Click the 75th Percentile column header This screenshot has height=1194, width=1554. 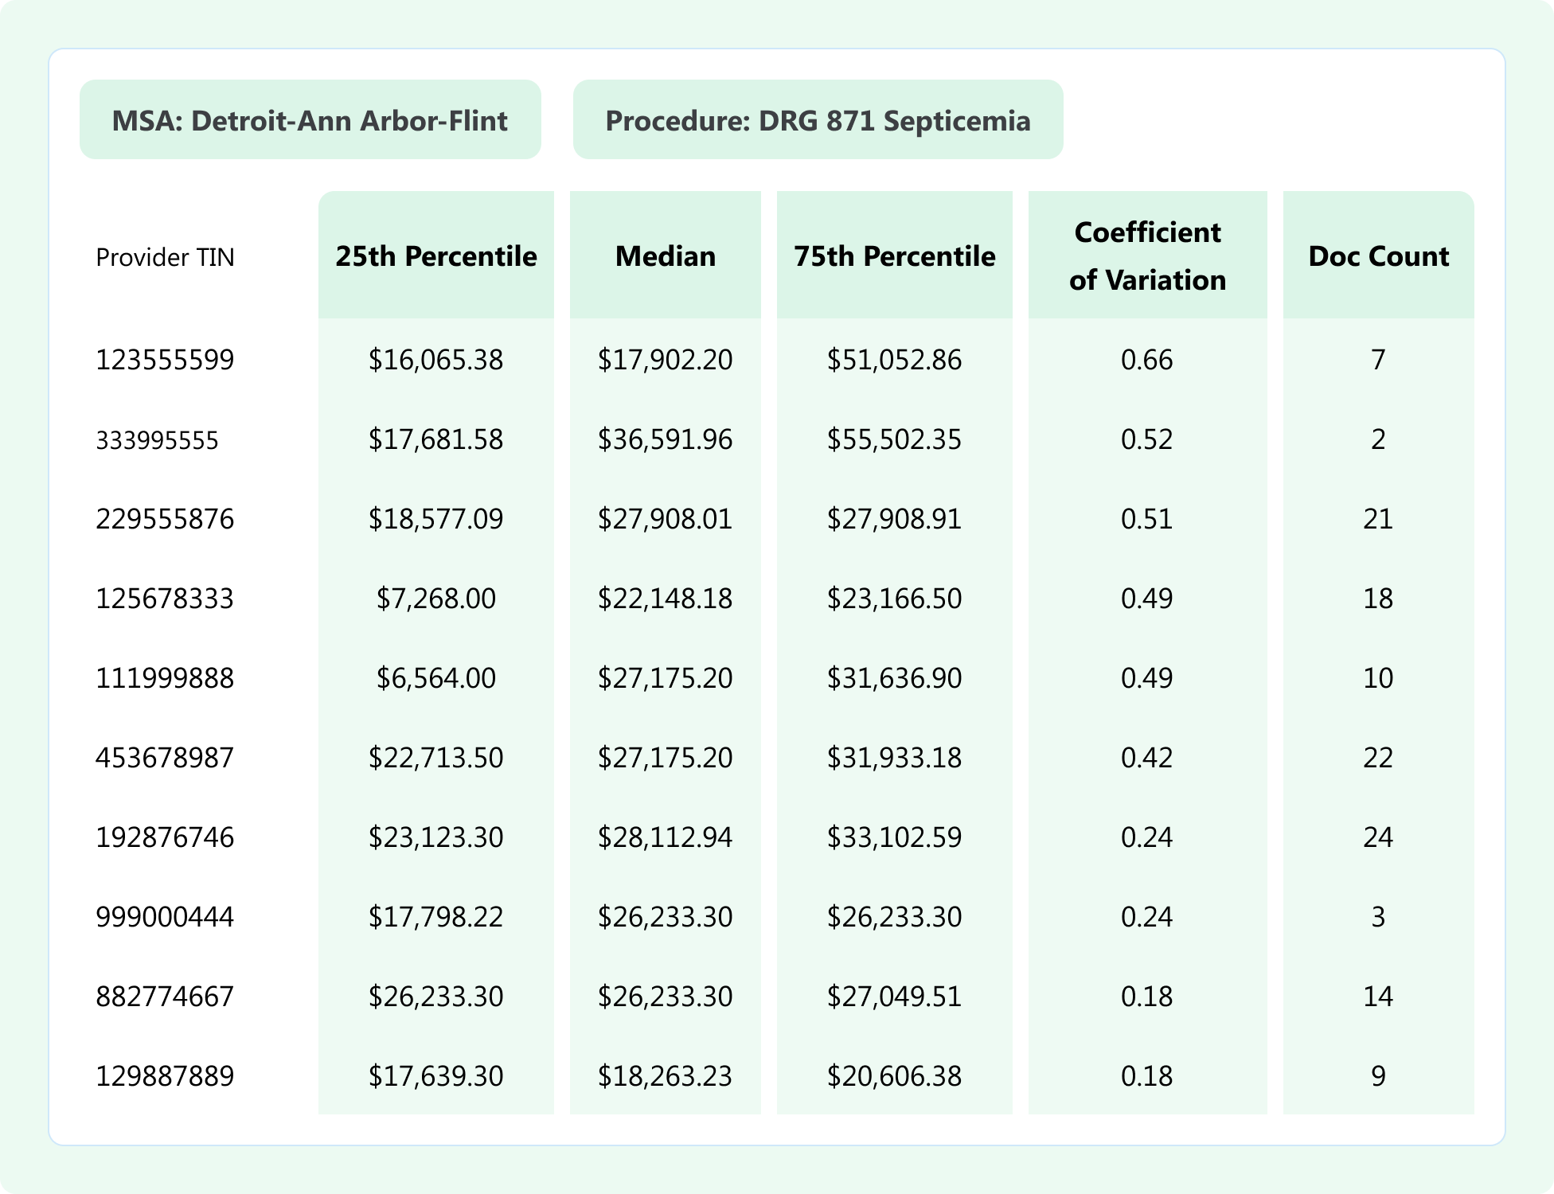pyautogui.click(x=894, y=256)
